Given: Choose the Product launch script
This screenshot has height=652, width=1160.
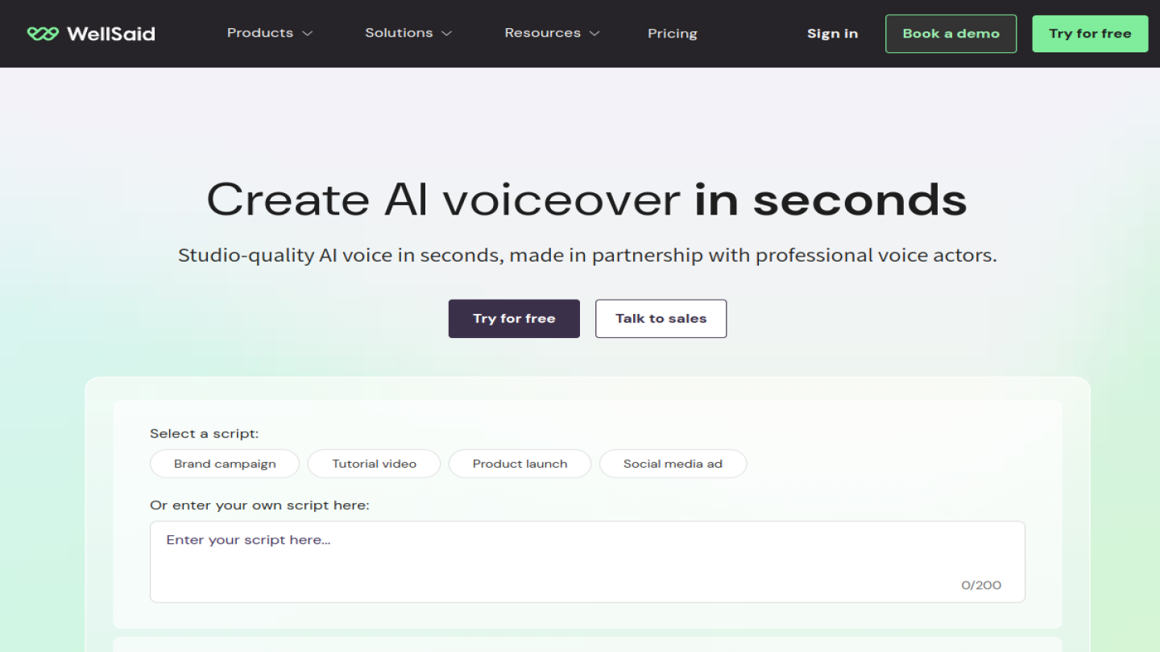Looking at the screenshot, I should (520, 464).
